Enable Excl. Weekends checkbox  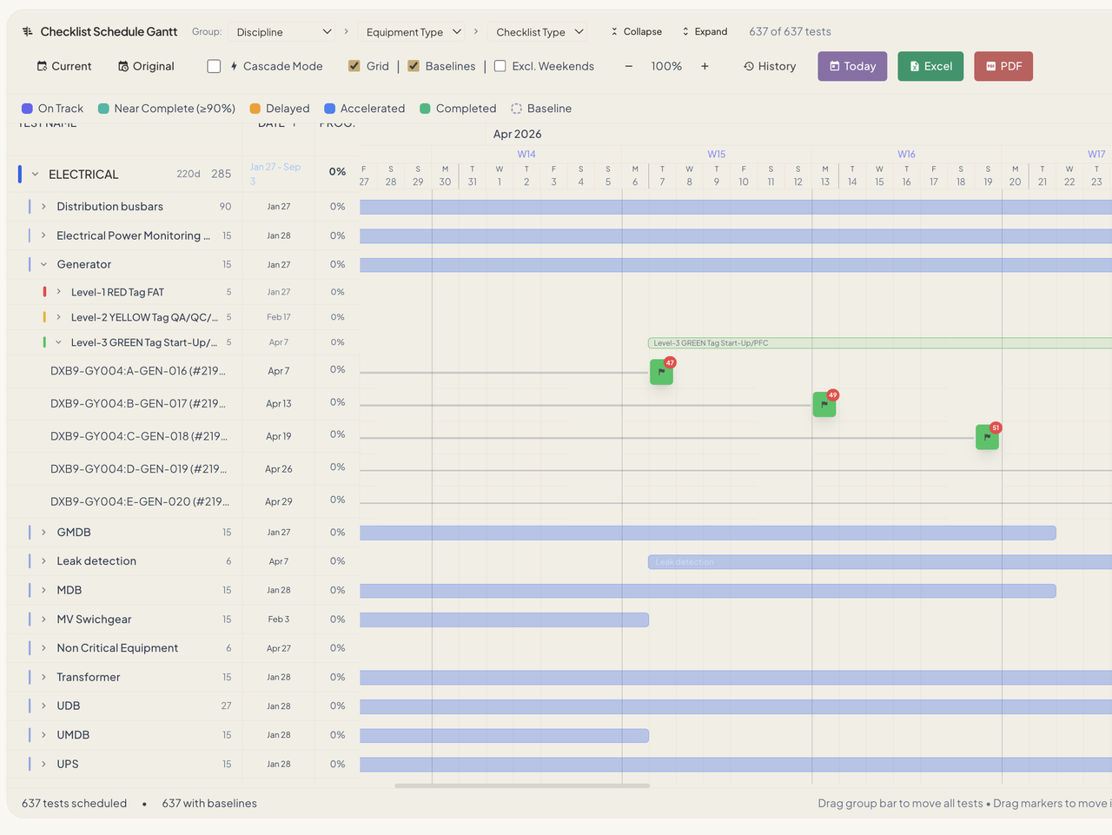500,66
